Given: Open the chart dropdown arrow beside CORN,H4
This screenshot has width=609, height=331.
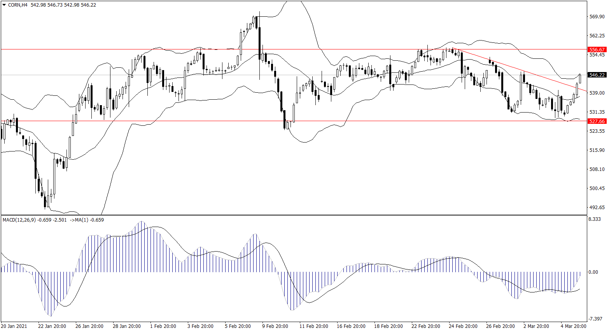Looking at the screenshot, I should [x=4, y=5].
